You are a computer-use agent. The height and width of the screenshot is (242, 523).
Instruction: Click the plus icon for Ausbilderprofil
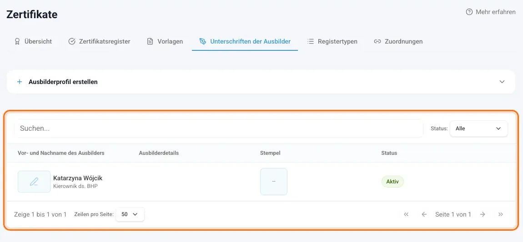(x=20, y=82)
